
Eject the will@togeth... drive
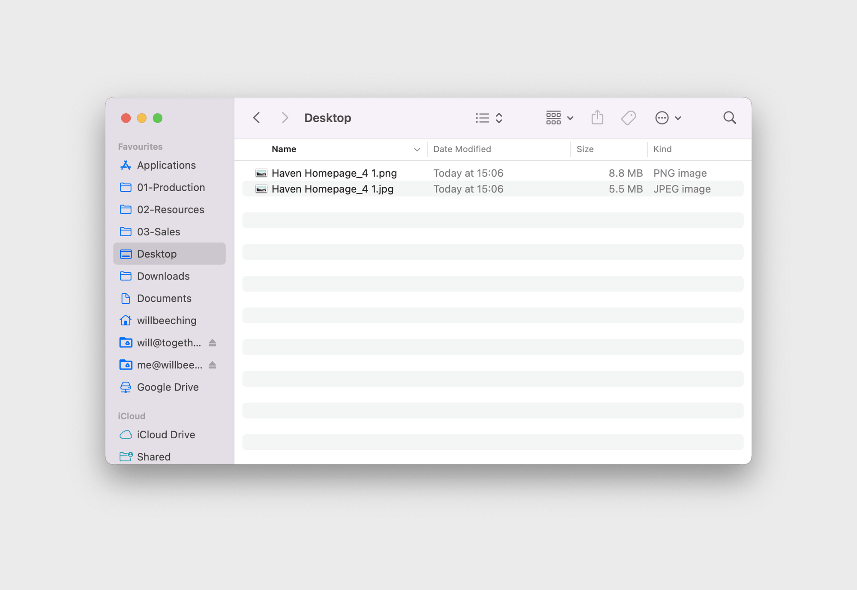(213, 343)
